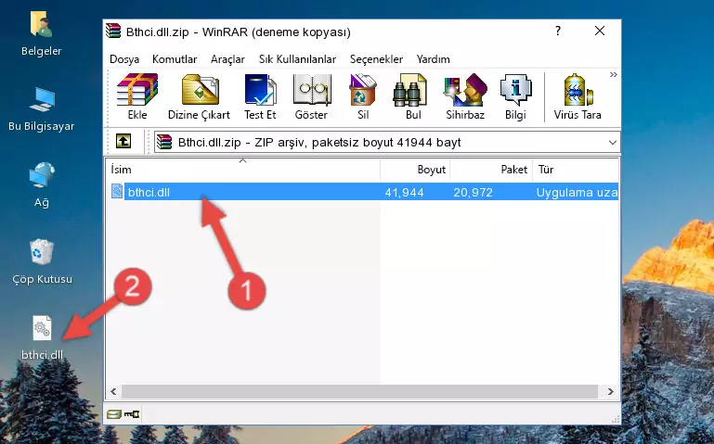The image size is (714, 444).
Task: Open the Yardım menu
Action: (x=433, y=59)
